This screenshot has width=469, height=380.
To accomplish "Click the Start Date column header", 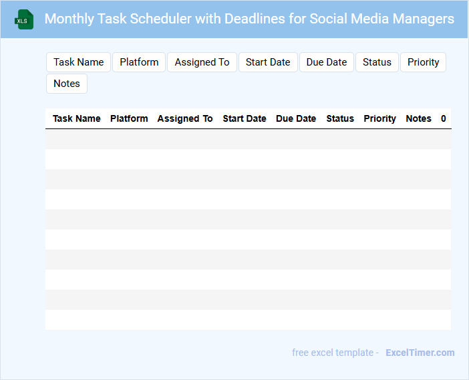I will tap(245, 118).
